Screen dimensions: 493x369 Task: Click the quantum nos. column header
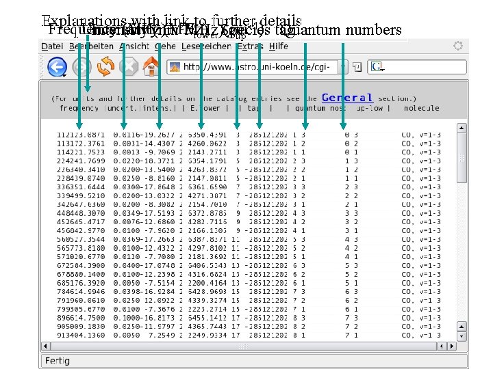point(320,108)
